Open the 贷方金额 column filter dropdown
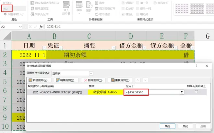Viewport: 214px width, 133px height. [x=176, y=48]
